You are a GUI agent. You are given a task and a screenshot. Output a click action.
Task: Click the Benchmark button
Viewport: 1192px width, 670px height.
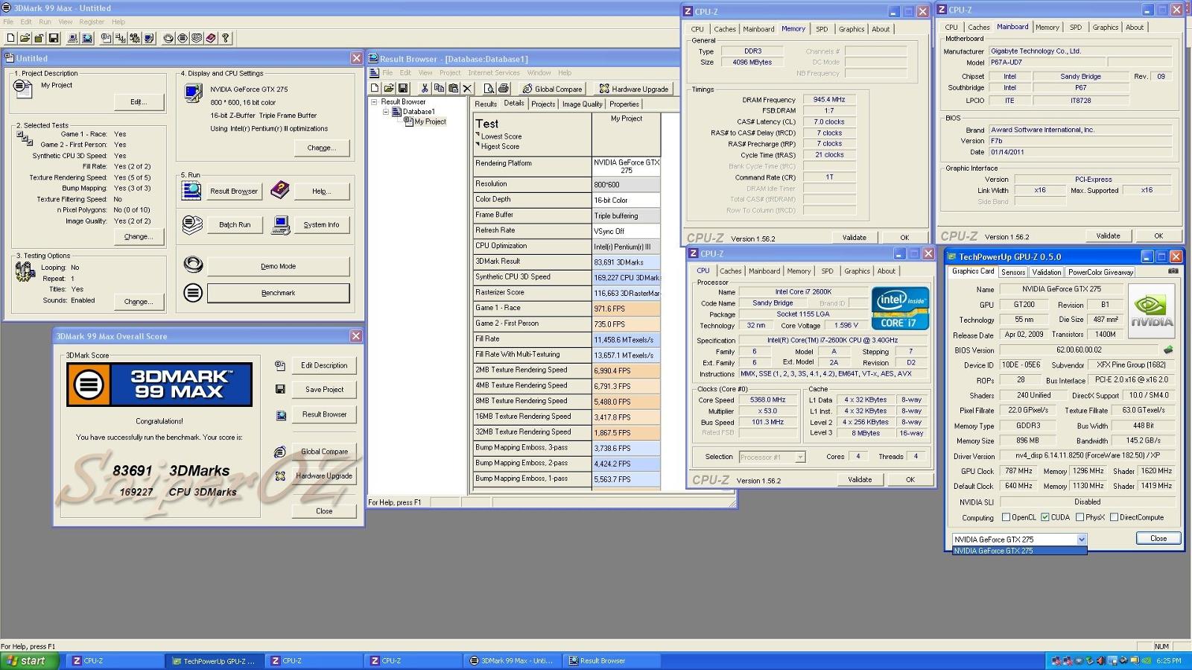pos(278,293)
